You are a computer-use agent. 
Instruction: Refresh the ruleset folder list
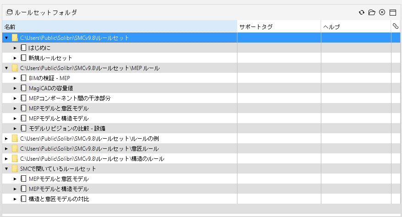point(362,12)
